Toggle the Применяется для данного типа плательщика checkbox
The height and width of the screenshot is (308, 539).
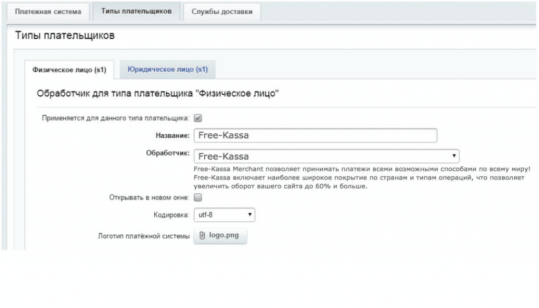coord(198,118)
